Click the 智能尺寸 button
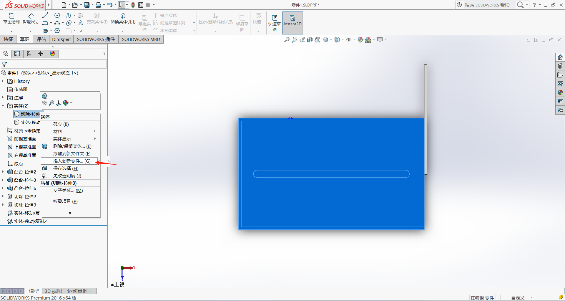 31,19
